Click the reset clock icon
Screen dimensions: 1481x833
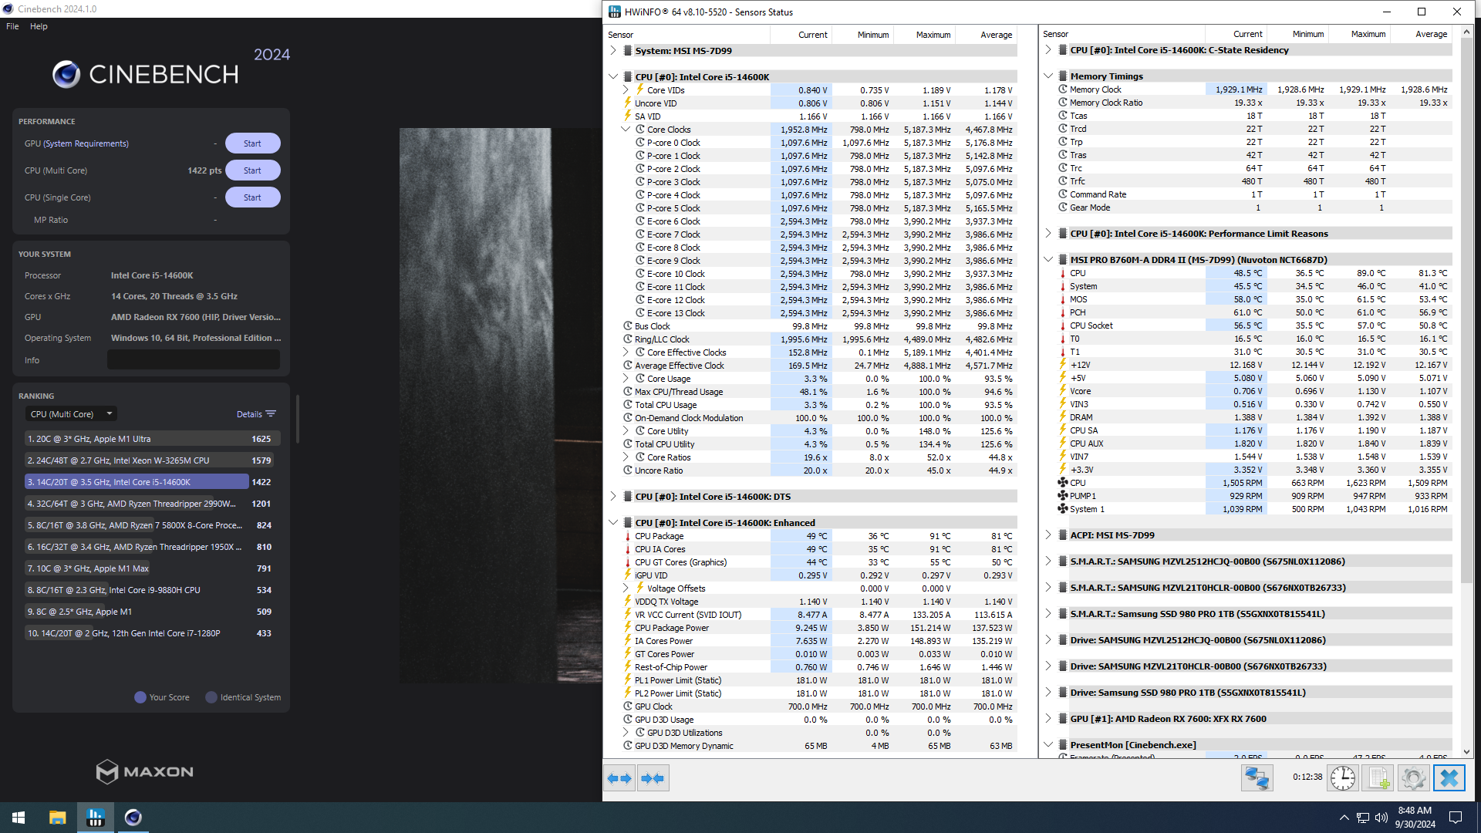coord(1342,777)
